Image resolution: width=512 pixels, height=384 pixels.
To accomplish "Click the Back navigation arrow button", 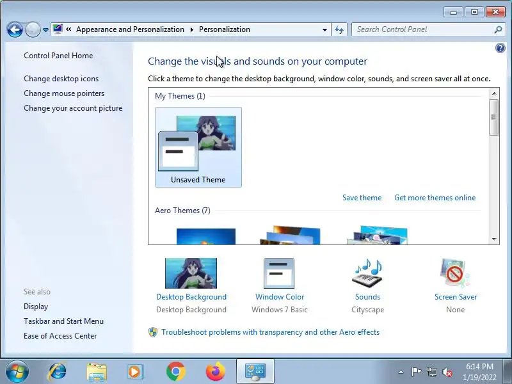I will pyautogui.click(x=15, y=29).
